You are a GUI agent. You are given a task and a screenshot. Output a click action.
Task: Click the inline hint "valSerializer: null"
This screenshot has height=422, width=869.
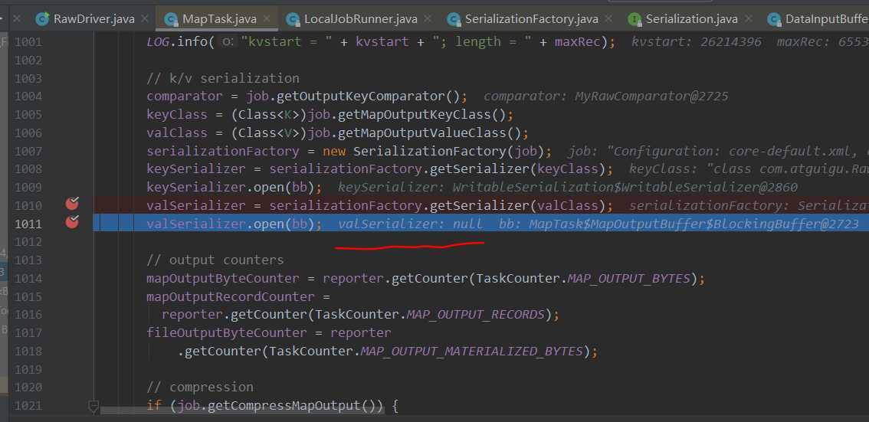point(410,224)
